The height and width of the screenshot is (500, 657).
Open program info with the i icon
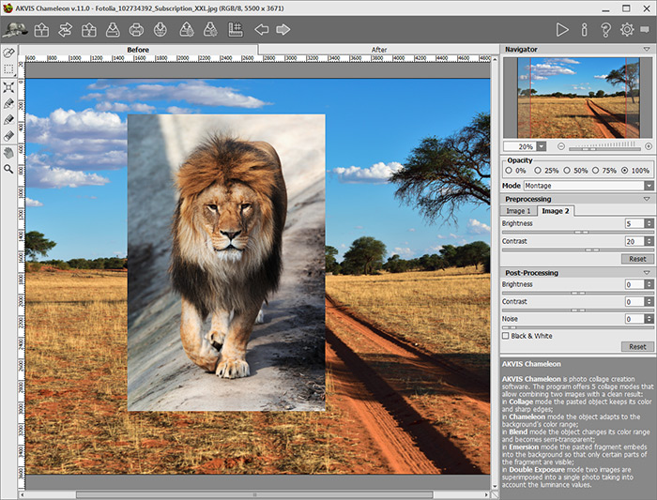[x=584, y=30]
